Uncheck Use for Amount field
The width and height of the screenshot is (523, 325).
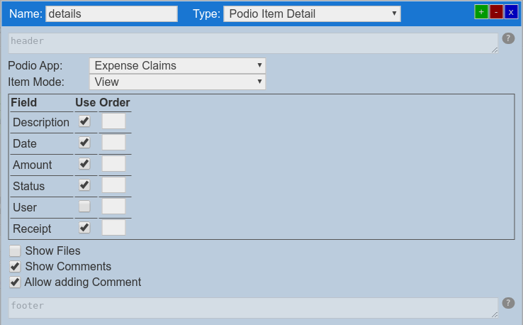coord(84,164)
